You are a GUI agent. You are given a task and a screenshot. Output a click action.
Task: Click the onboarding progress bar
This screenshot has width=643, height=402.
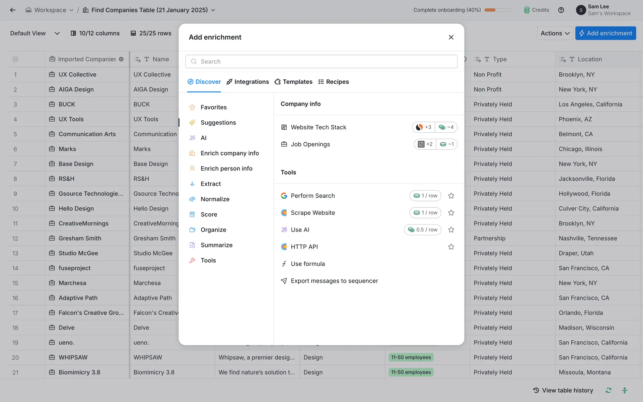[498, 10]
